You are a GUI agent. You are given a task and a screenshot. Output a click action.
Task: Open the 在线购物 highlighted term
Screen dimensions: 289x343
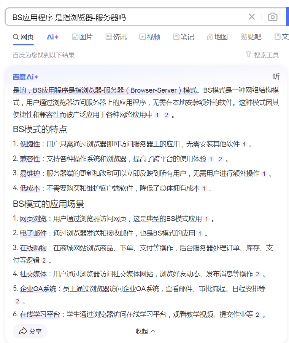pyautogui.click(x=33, y=248)
